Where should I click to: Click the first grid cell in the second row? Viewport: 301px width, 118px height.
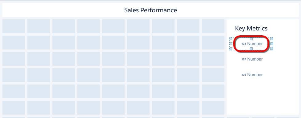point(14,42)
